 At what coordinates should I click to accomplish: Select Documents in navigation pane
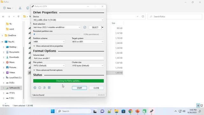click(x=13, y=52)
